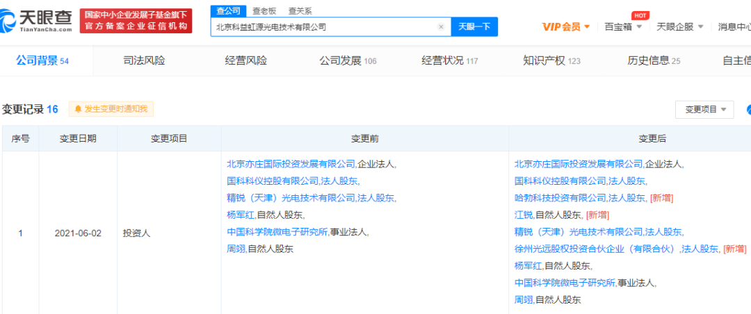The width and height of the screenshot is (751, 314).
Task: Open 消息中心
Action: pyautogui.click(x=734, y=27)
